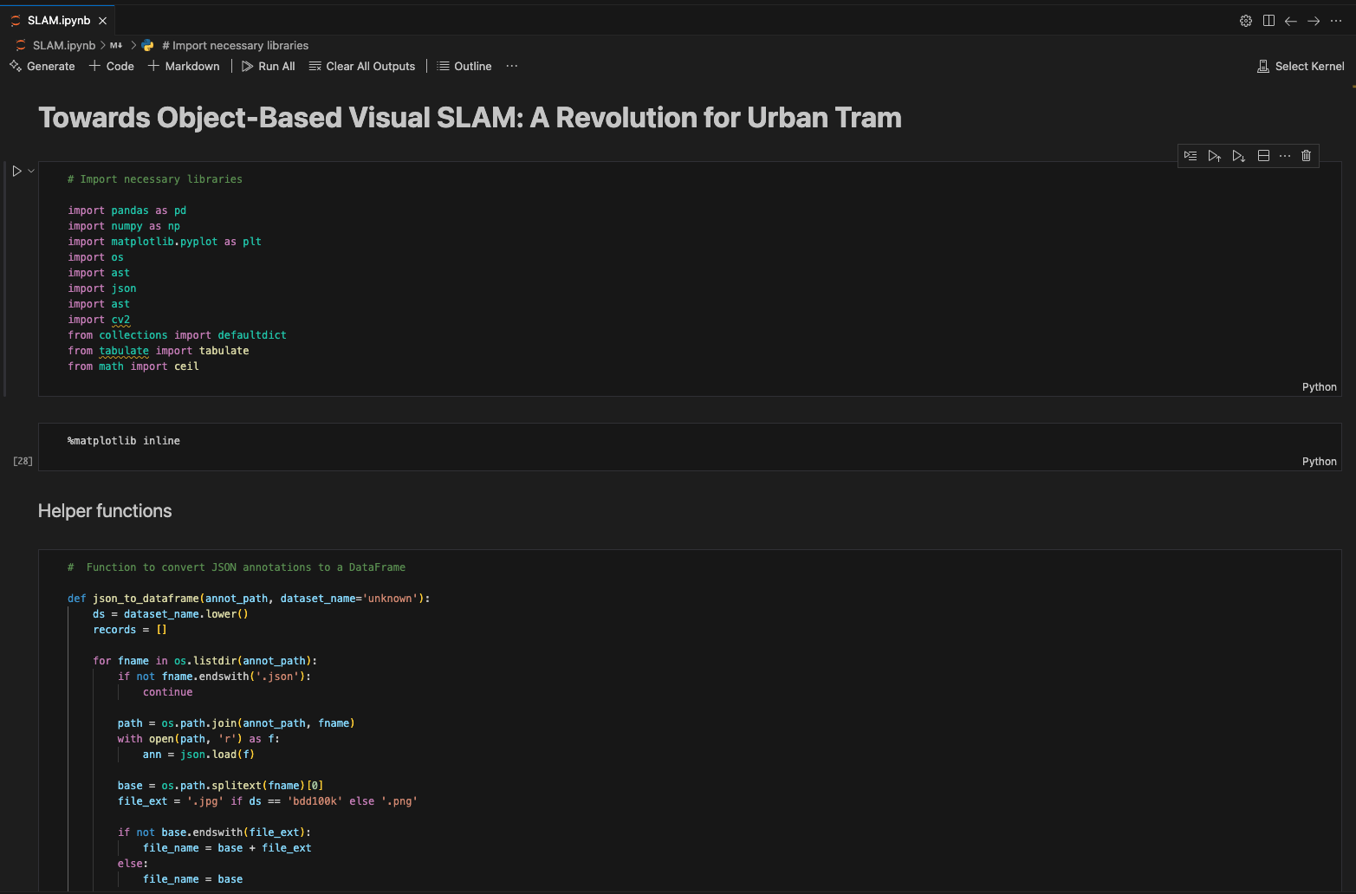The height and width of the screenshot is (894, 1356).
Task: Split the cell using cell toolbar icon
Action: click(x=1263, y=156)
